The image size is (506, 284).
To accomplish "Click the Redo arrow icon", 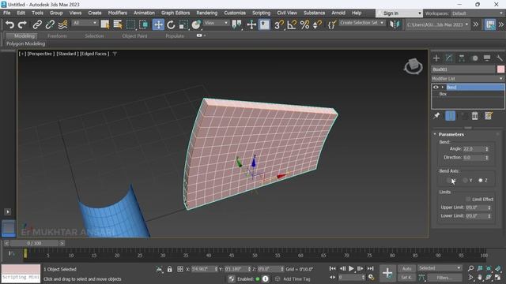I will [x=22, y=24].
